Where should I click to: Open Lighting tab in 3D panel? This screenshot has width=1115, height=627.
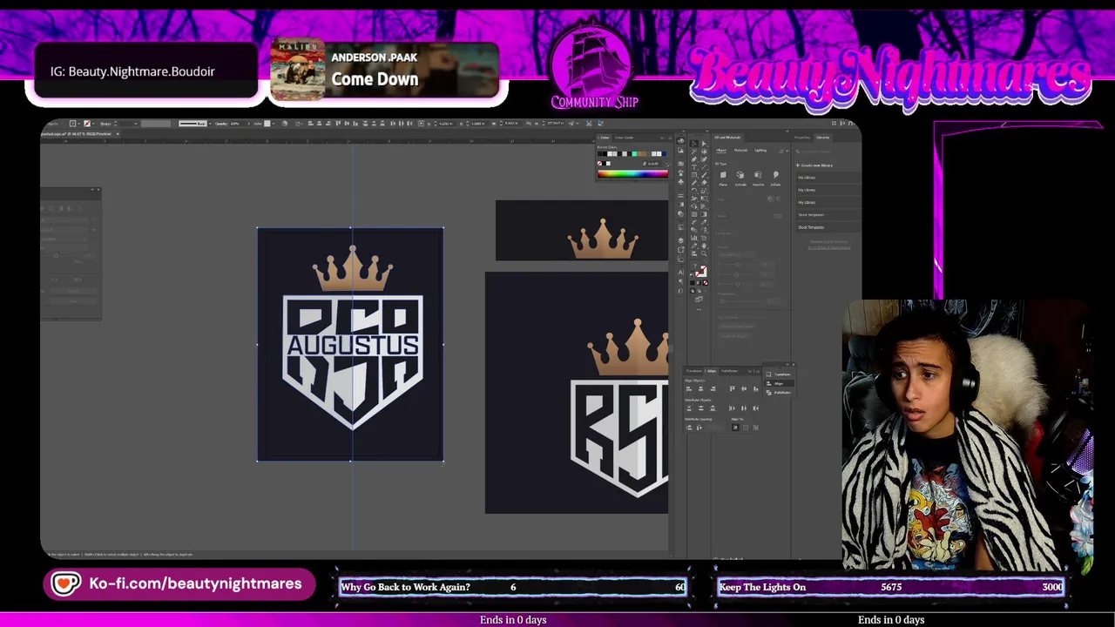point(760,150)
